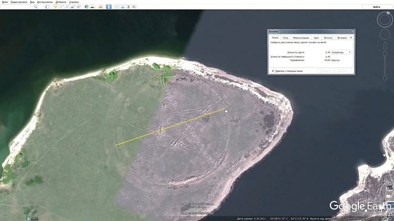Click the Очистить button in the Ruler dialog
394x221 pixels.
point(344,71)
